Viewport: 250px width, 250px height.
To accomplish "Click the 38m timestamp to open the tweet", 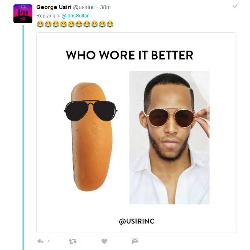I will (x=105, y=7).
